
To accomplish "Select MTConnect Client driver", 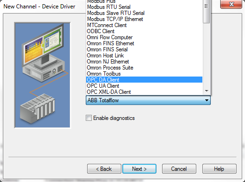I will 144,25.
